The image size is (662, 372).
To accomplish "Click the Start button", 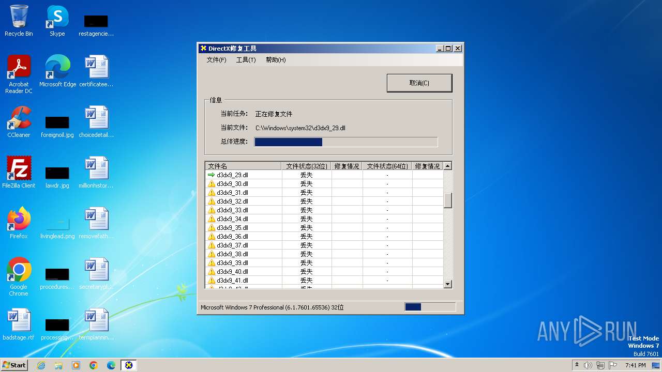I will pos(14,365).
